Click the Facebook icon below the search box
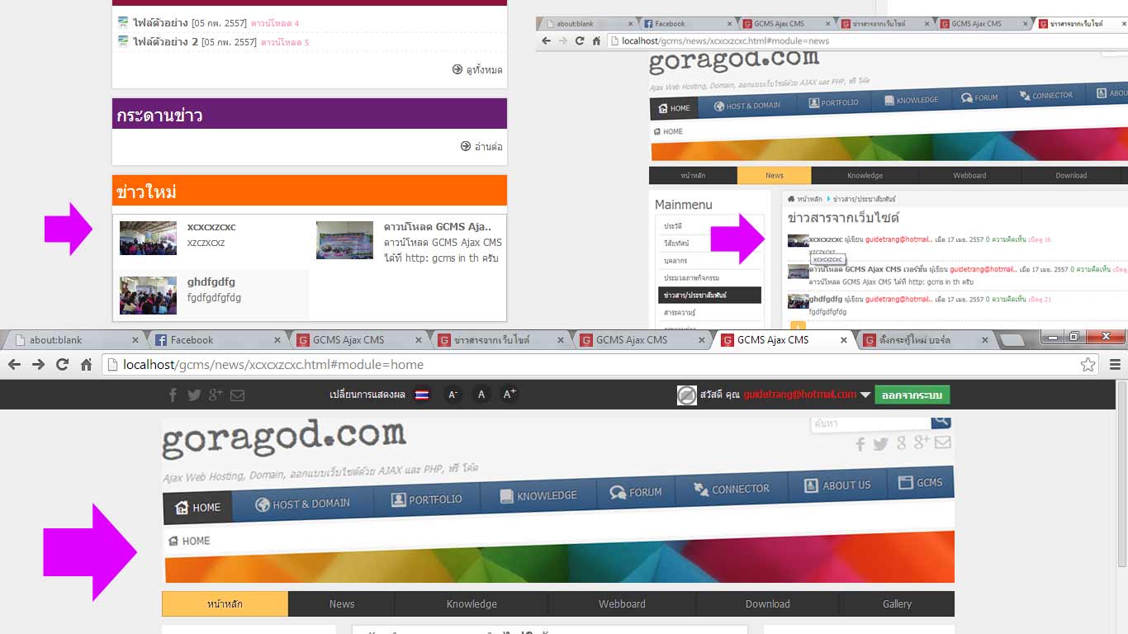1128x634 pixels. (x=860, y=444)
